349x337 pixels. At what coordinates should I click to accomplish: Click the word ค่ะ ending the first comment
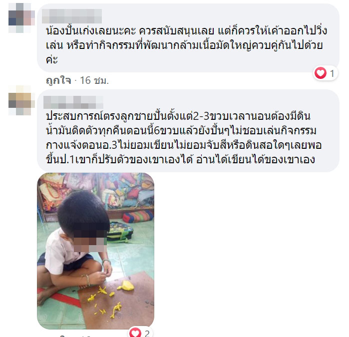coord(52,59)
